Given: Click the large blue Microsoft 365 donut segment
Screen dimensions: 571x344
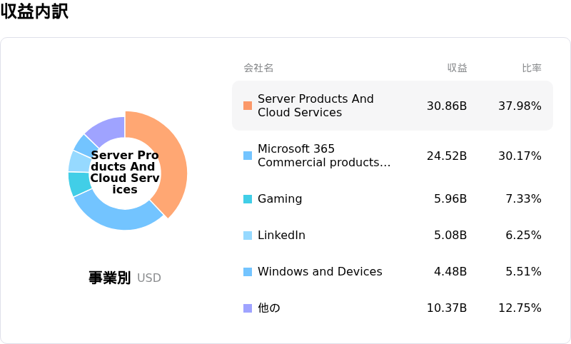Looking at the screenshot, I should [x=116, y=216].
